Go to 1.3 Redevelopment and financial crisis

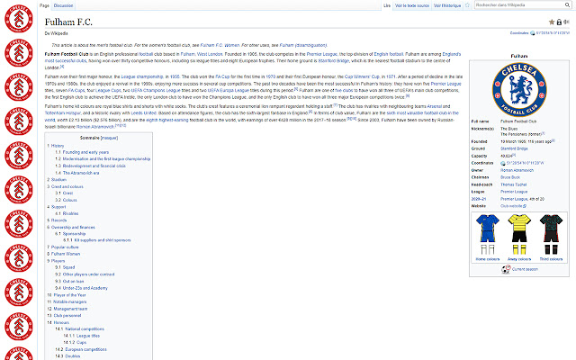point(90,166)
